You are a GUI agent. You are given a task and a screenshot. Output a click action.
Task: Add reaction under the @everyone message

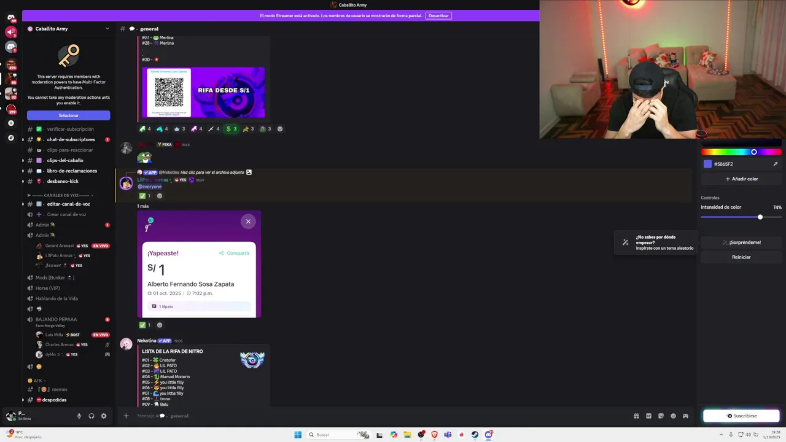coord(160,196)
